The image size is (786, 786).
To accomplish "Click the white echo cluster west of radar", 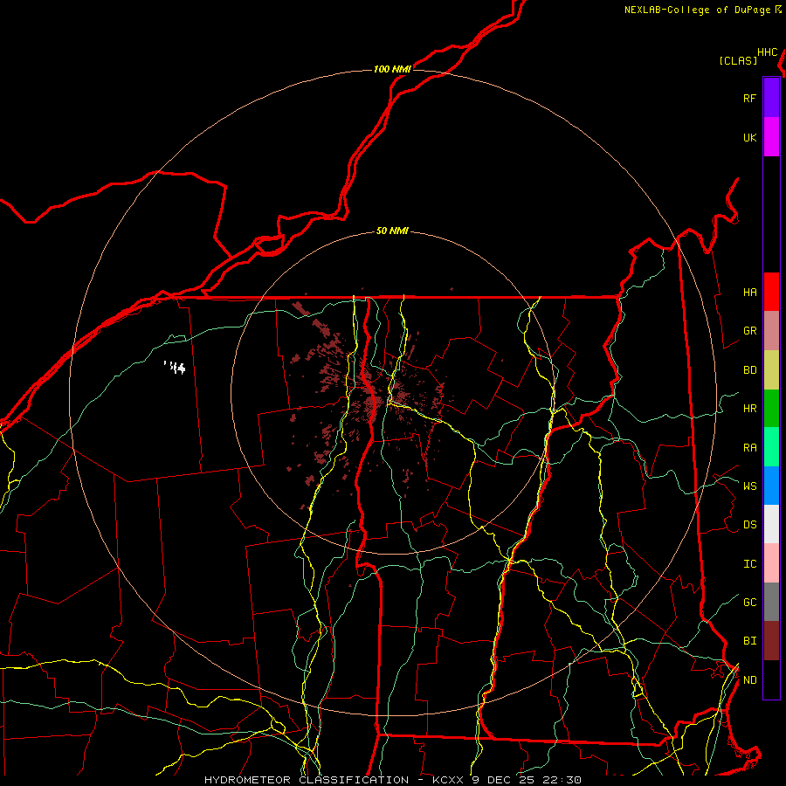I will tap(175, 368).
